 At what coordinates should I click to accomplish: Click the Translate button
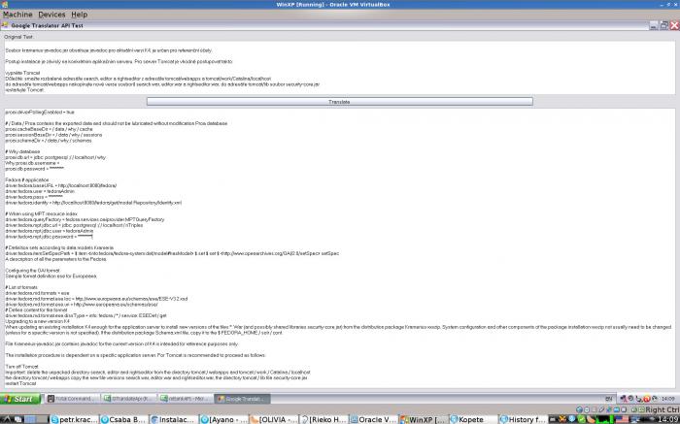click(x=340, y=101)
